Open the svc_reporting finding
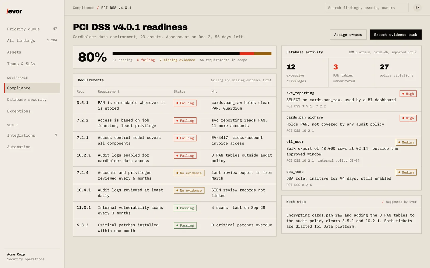The height and width of the screenshot is (268, 430). 351,99
